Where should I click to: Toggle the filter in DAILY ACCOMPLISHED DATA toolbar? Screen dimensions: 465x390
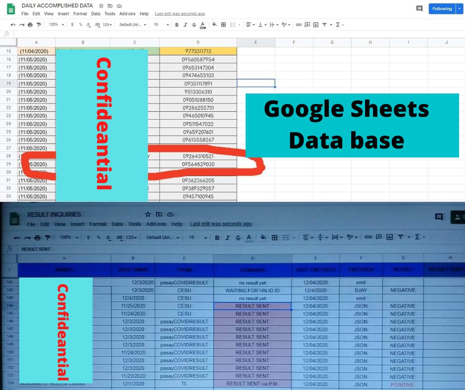[325, 25]
